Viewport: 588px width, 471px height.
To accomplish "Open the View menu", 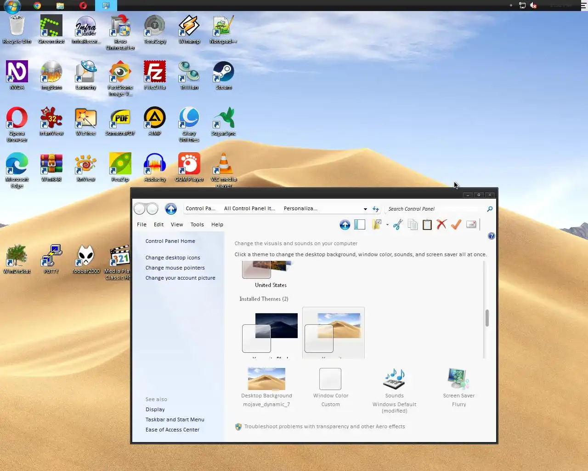I will tap(177, 224).
